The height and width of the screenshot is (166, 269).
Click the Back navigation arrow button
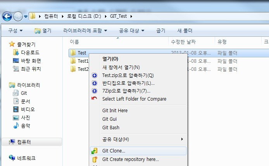click(x=7, y=17)
